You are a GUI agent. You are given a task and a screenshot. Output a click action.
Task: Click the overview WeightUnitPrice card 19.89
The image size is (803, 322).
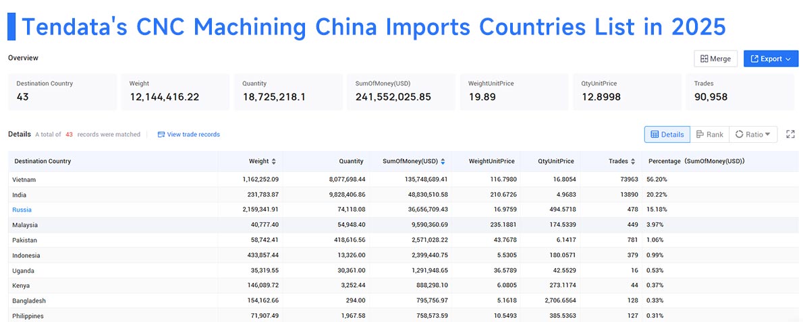514,92
